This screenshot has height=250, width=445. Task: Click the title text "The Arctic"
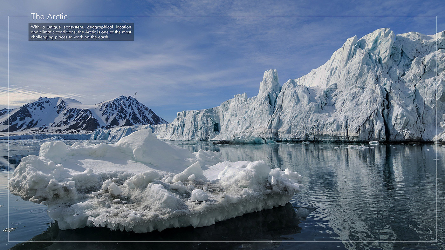[x=49, y=16]
